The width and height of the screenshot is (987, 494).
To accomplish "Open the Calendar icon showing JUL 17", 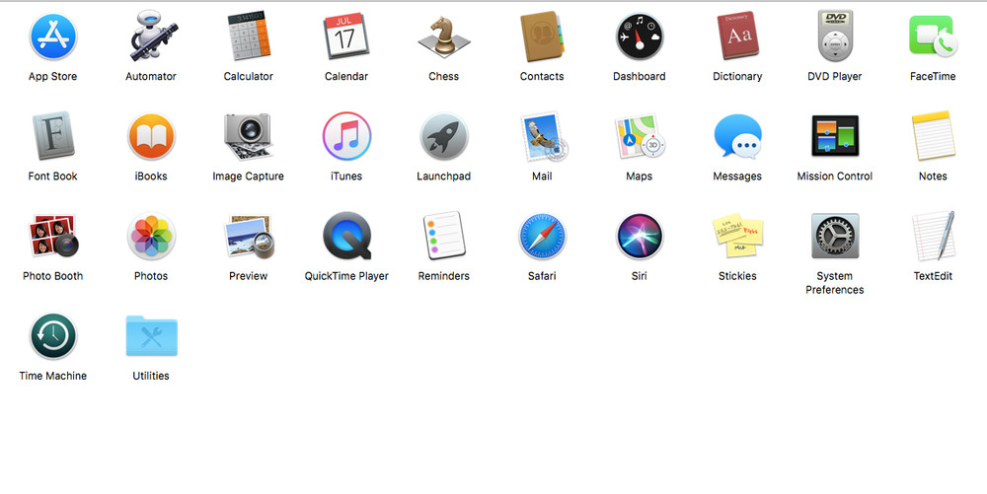I will 346,36.
